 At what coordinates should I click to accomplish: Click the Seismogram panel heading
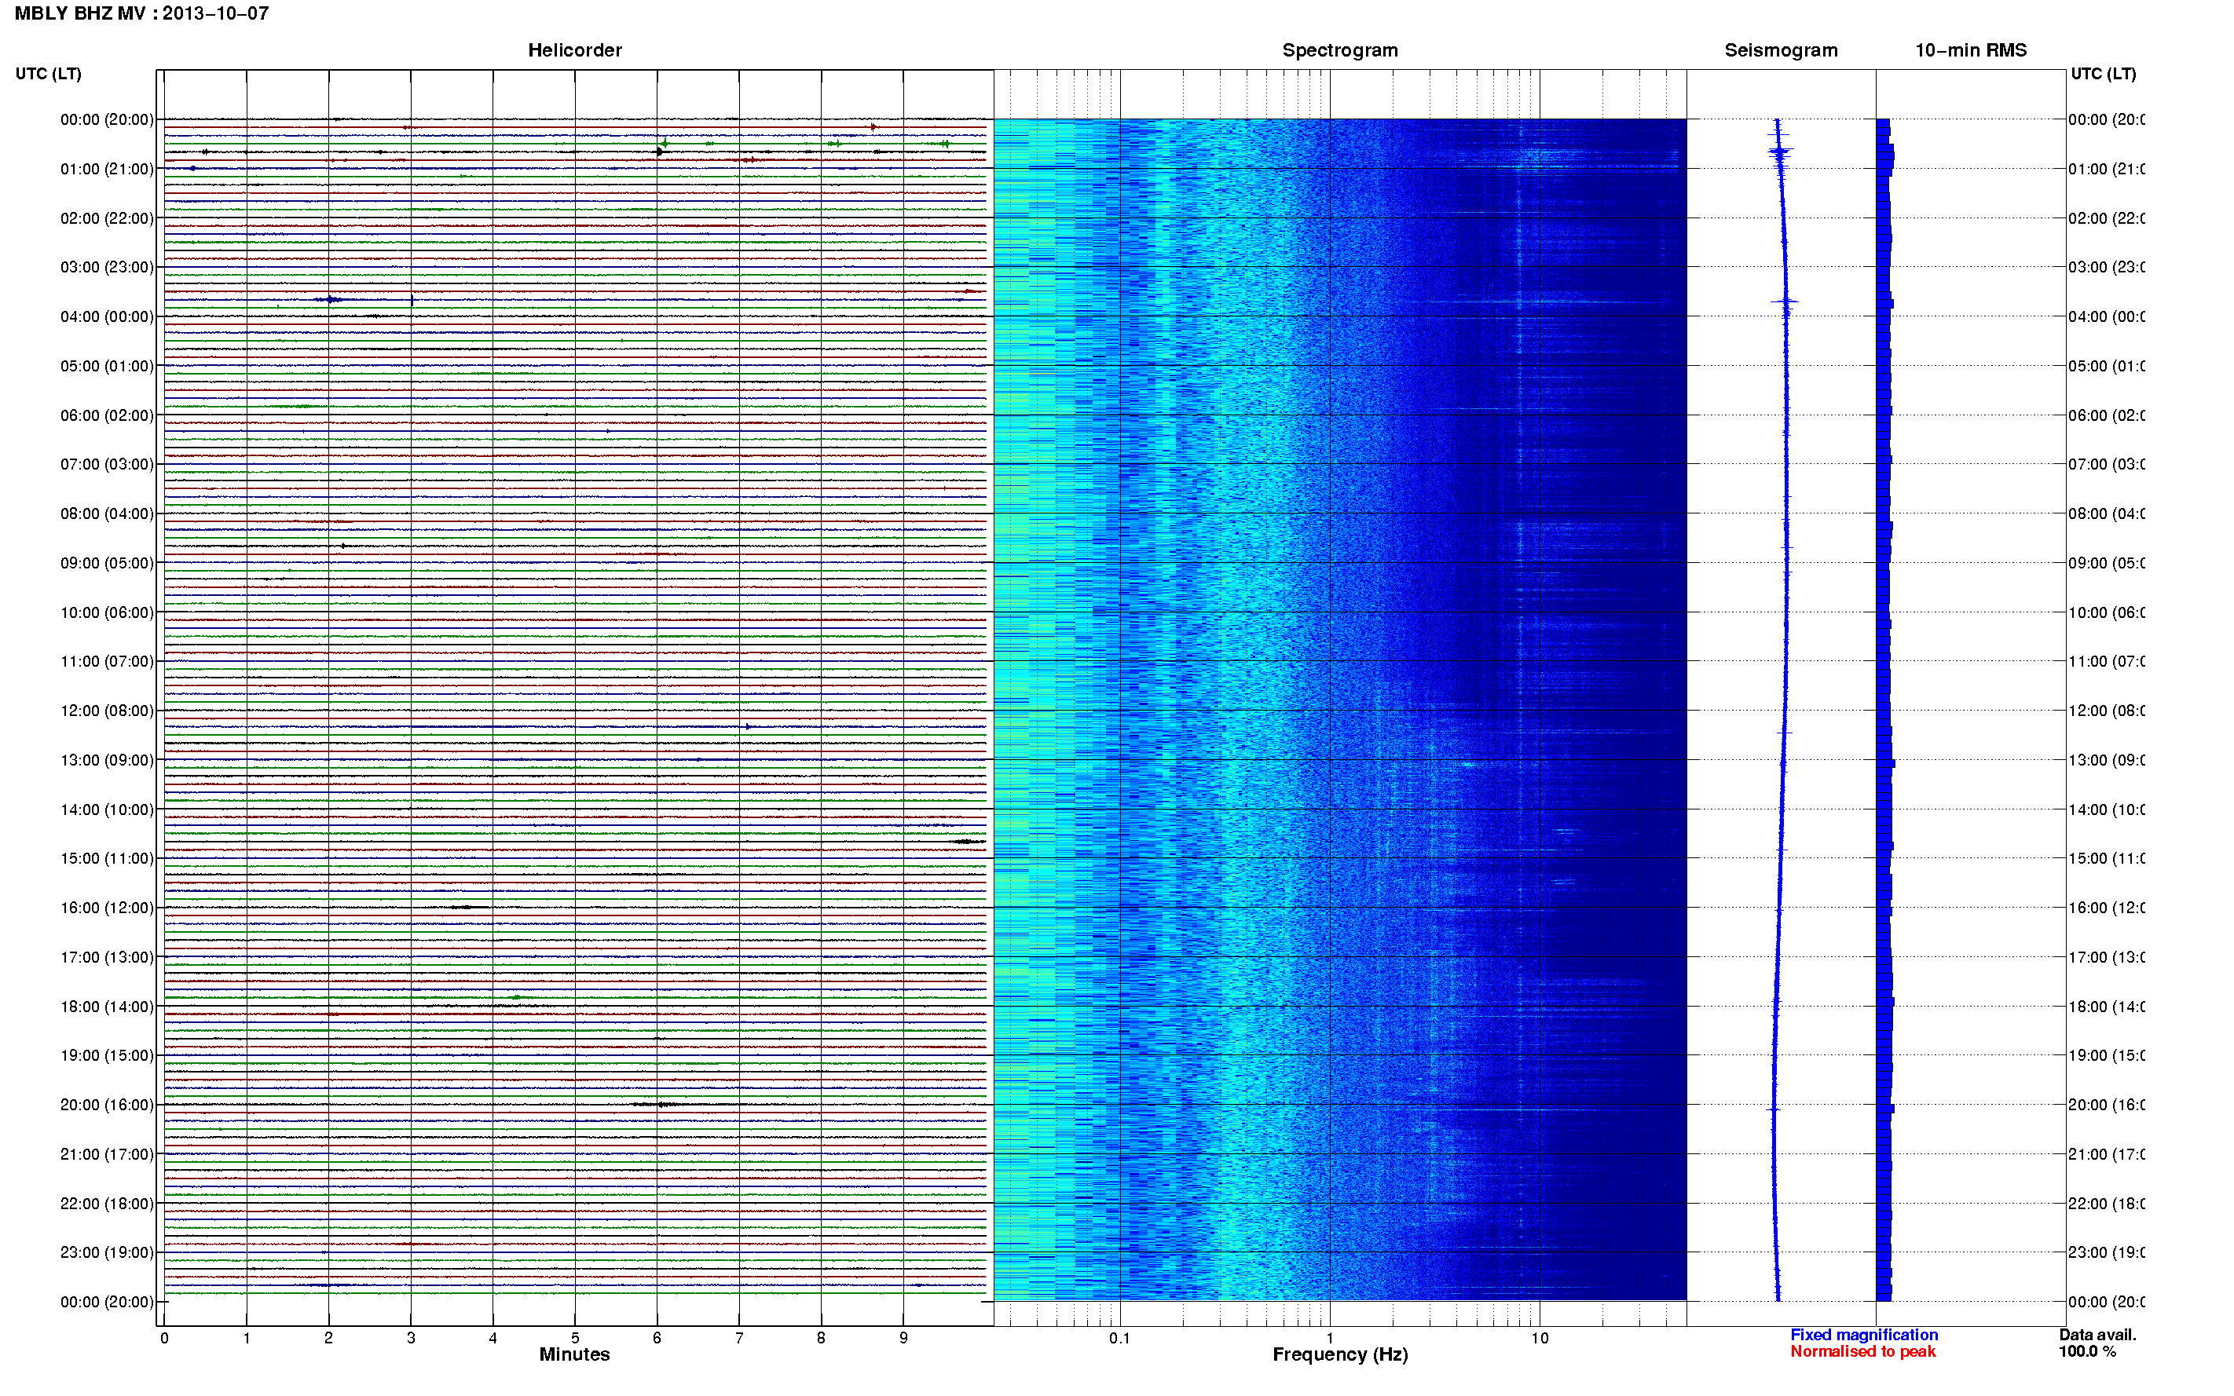pyautogui.click(x=1781, y=51)
